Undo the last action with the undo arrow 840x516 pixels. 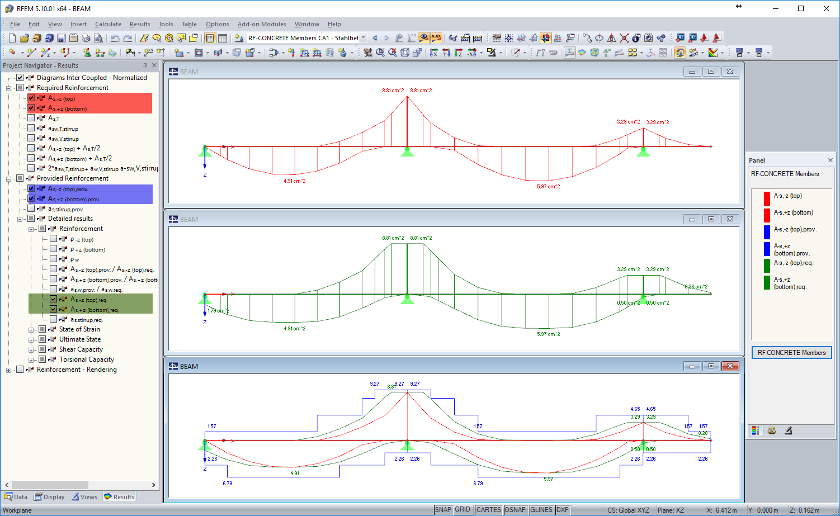click(115, 38)
